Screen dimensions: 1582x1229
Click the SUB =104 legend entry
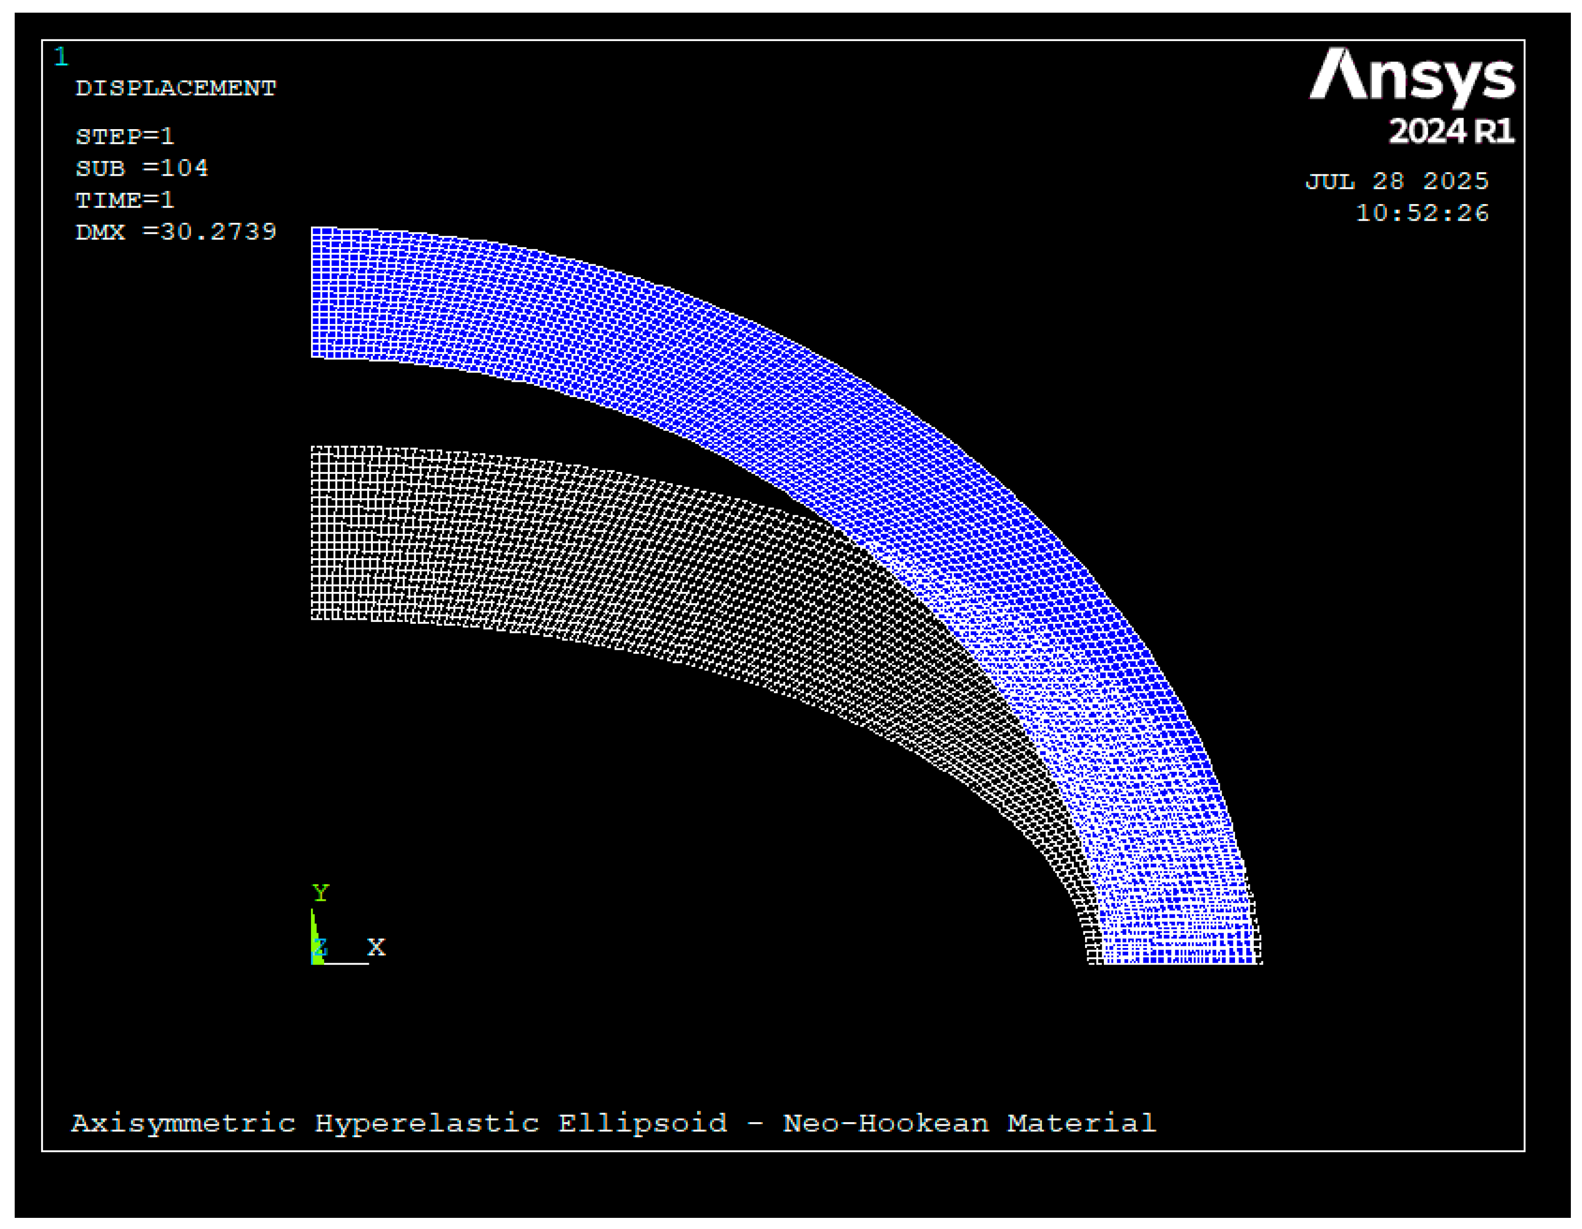(142, 168)
